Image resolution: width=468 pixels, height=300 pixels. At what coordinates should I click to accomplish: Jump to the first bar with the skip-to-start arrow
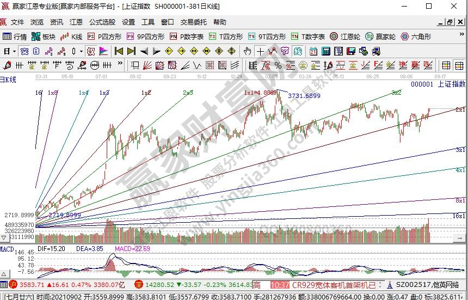click(119, 51)
